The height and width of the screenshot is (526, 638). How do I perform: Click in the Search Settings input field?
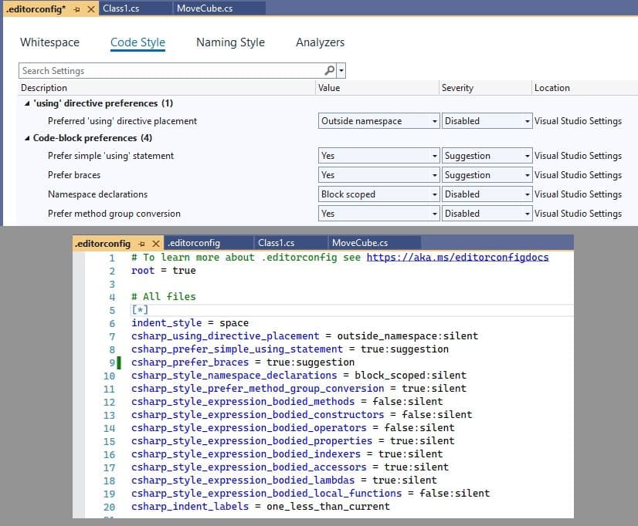point(154,70)
